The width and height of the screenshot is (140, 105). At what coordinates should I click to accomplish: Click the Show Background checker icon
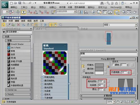pyautogui.click(x=37, y=25)
